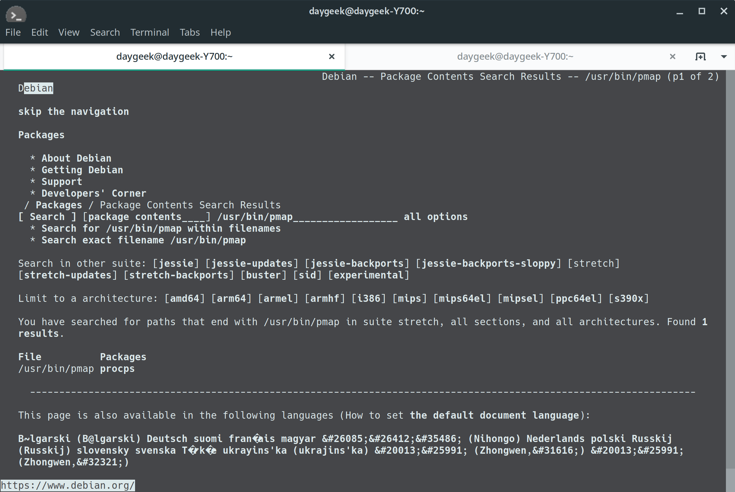
Task: Limit results to ppc64el architecture
Action: [x=576, y=299]
